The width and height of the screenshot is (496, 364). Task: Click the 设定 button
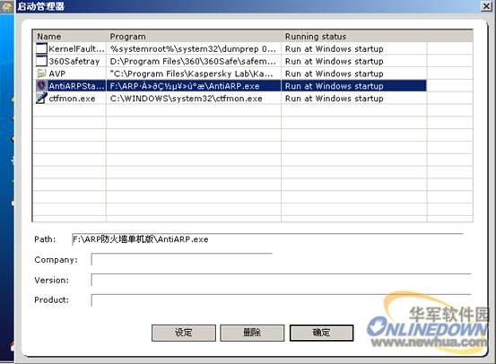point(184,333)
